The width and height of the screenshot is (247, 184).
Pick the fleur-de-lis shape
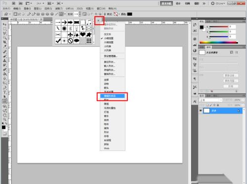70,34
